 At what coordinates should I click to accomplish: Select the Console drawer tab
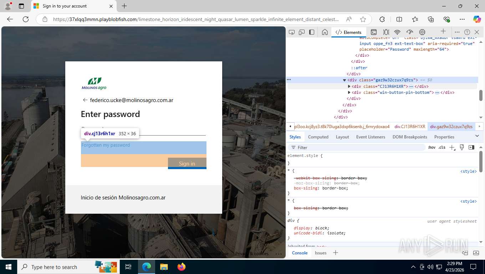point(300,253)
